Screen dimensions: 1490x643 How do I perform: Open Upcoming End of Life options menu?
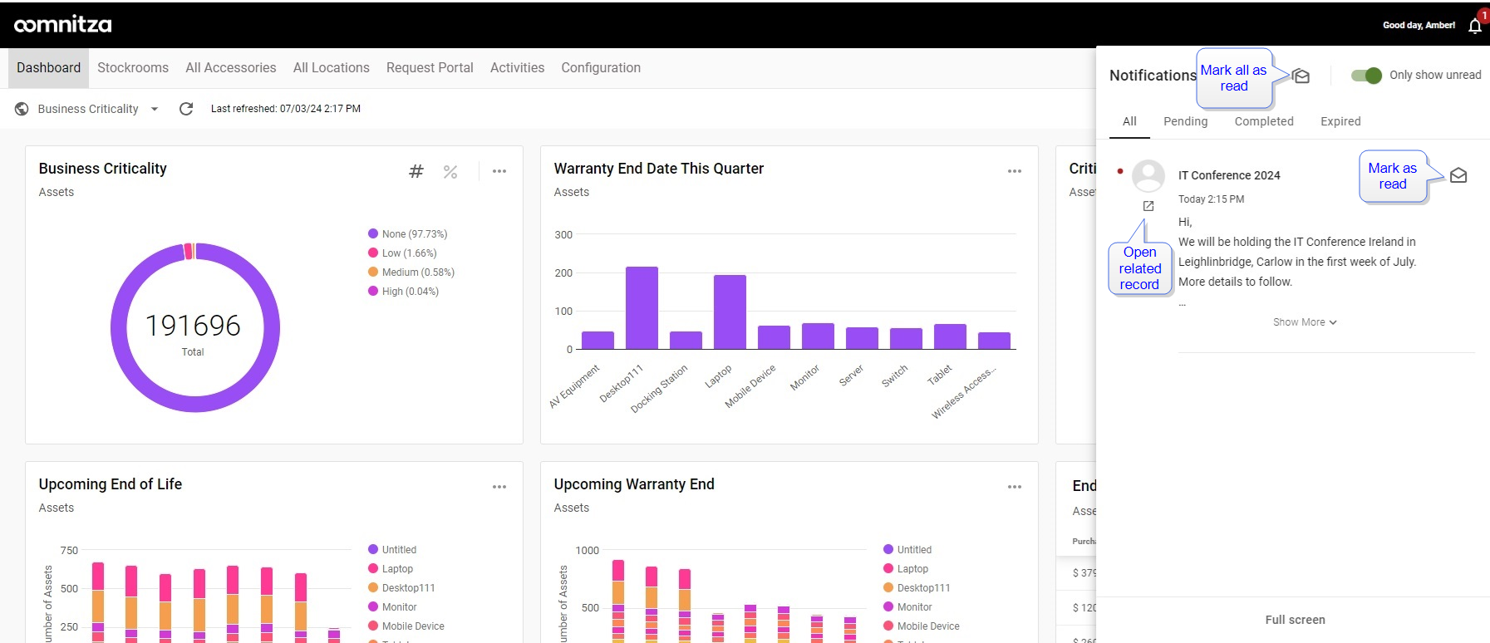pyautogui.click(x=499, y=487)
